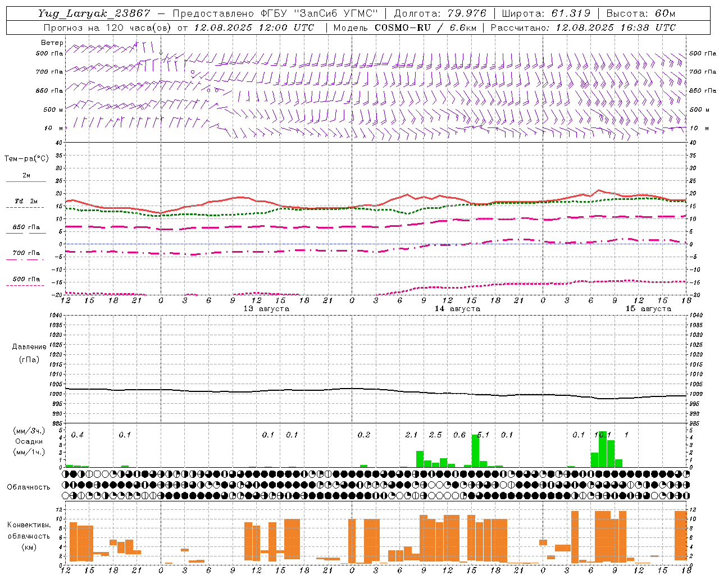719x575 pixels.
Task: Click the left 10 м wind level label
Action: (53, 128)
